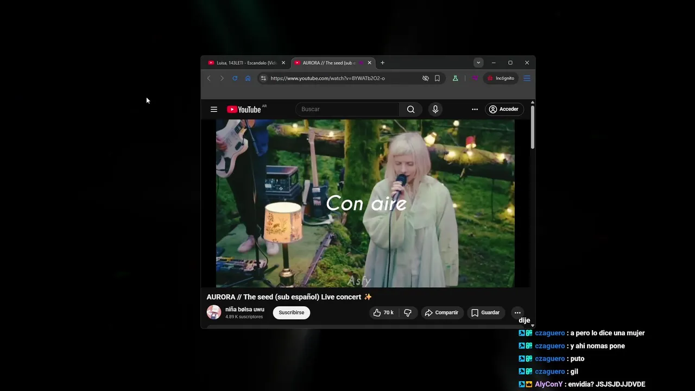Click the magnifier search button
Viewport: 695px width, 391px height.
(411, 109)
